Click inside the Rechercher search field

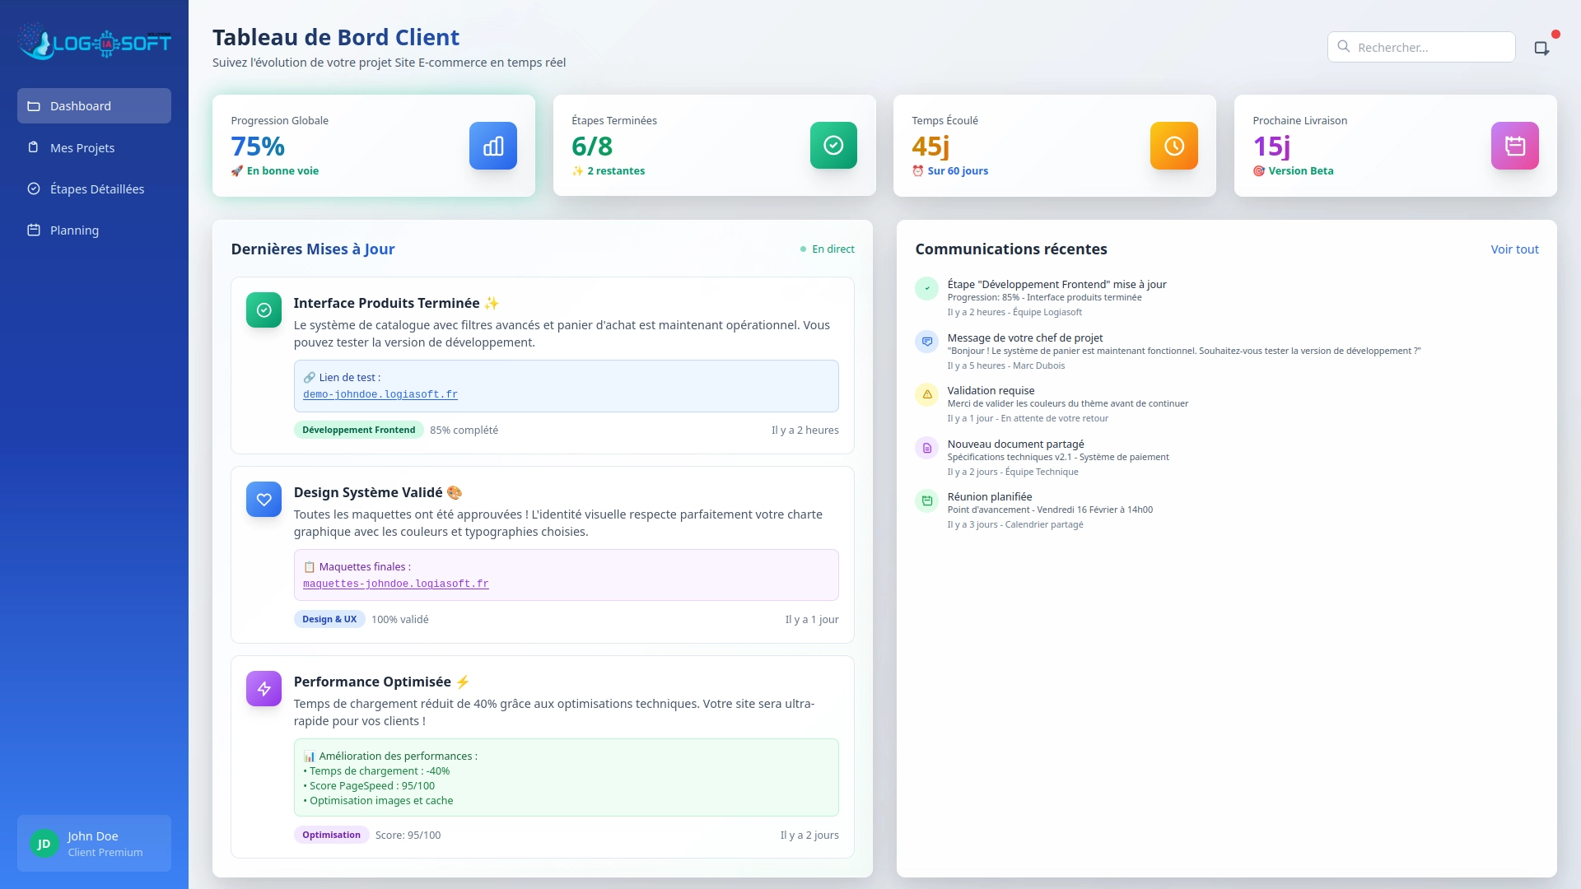(1433, 47)
